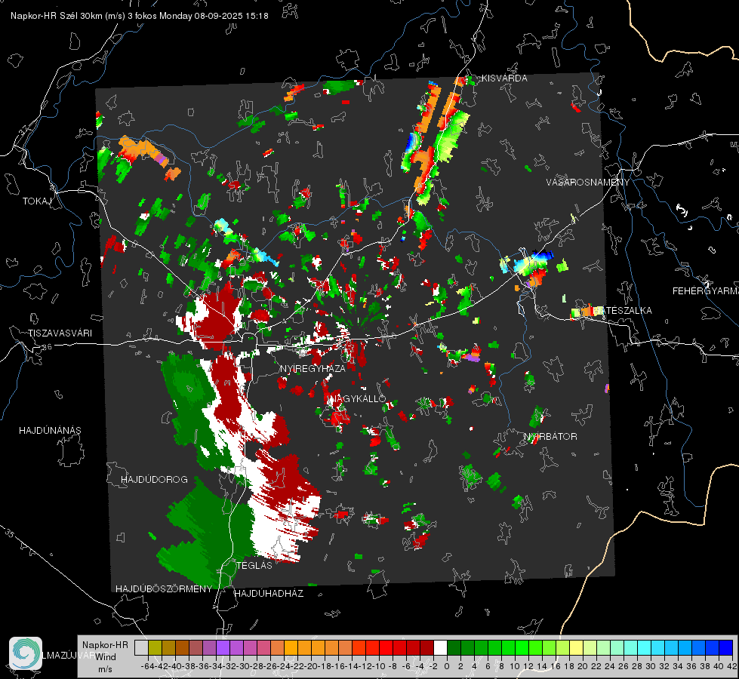Click the olive swatch beside the gray swatch
Screen dimensions: 739x679
155,647
